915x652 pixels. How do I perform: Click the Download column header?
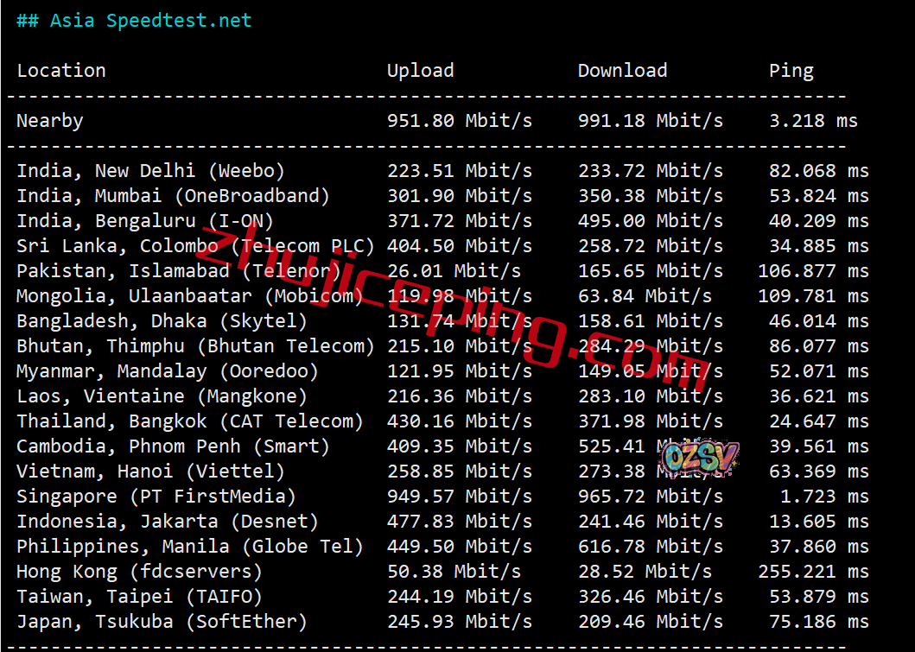[622, 71]
